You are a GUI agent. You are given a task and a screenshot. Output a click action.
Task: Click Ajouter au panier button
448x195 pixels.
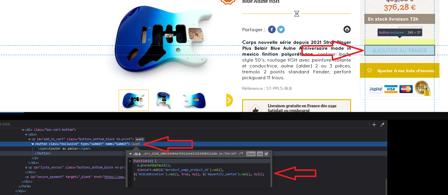click(400, 50)
